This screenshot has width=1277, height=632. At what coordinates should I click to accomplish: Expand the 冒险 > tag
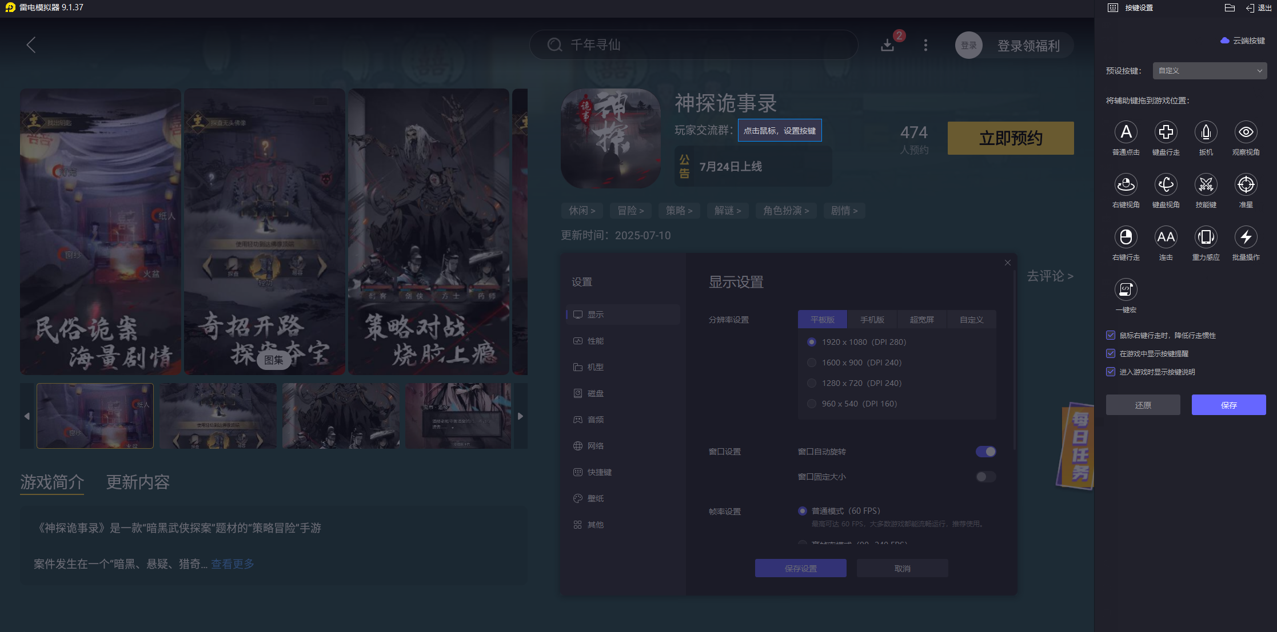click(630, 211)
